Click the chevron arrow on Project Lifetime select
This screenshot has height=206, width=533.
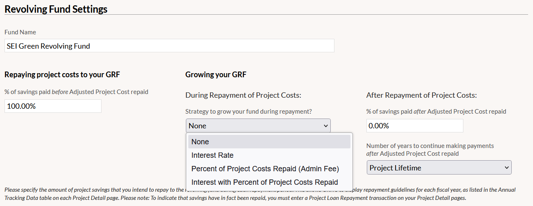point(507,168)
